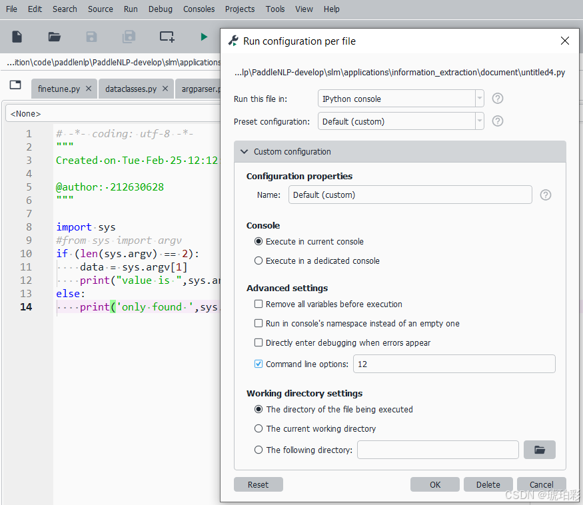
Task: Open the Projects menu
Action: pyautogui.click(x=240, y=9)
